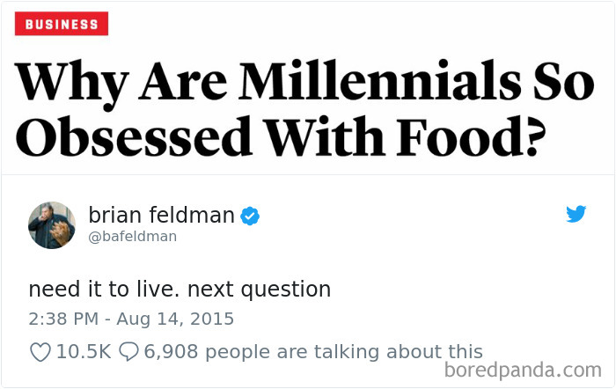The image size is (616, 389).
Task: Click the boredpanda.com watermark
Action: click(523, 371)
